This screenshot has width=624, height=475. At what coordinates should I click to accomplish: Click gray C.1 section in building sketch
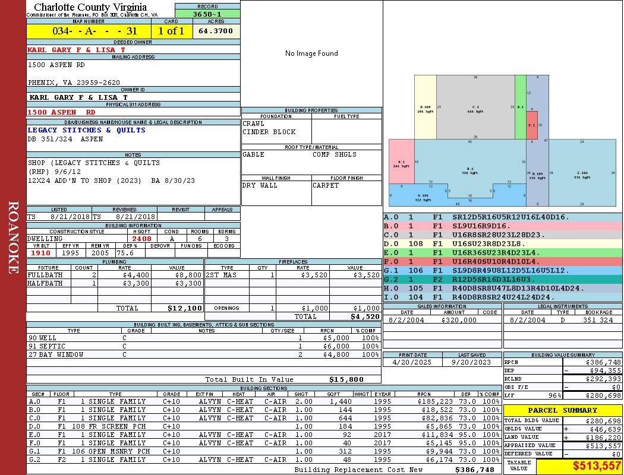coord(475,107)
